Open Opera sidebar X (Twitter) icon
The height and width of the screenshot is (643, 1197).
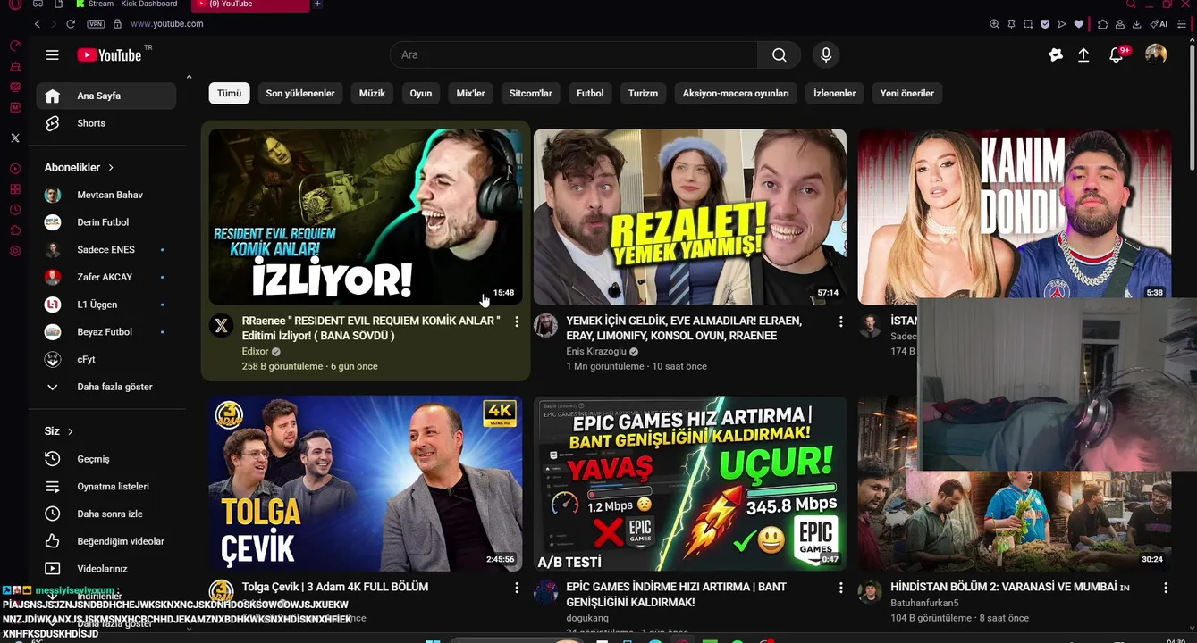pyautogui.click(x=15, y=138)
